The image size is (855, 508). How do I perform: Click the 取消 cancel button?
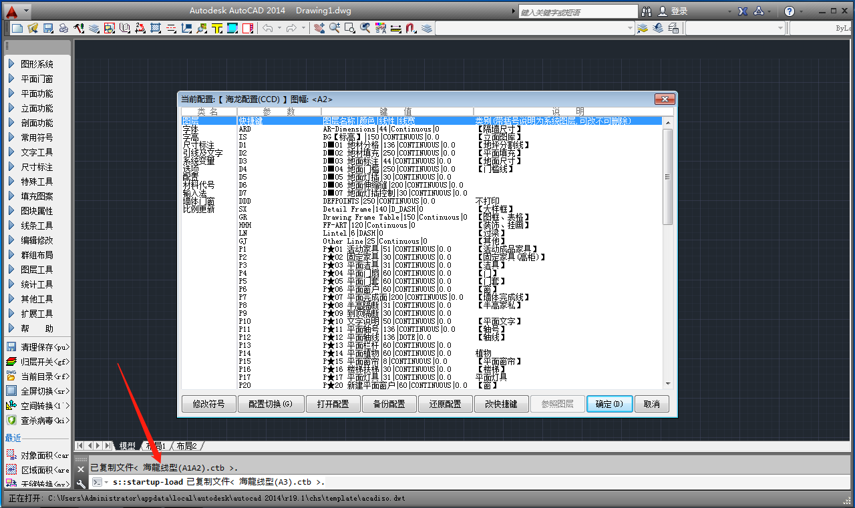651,404
